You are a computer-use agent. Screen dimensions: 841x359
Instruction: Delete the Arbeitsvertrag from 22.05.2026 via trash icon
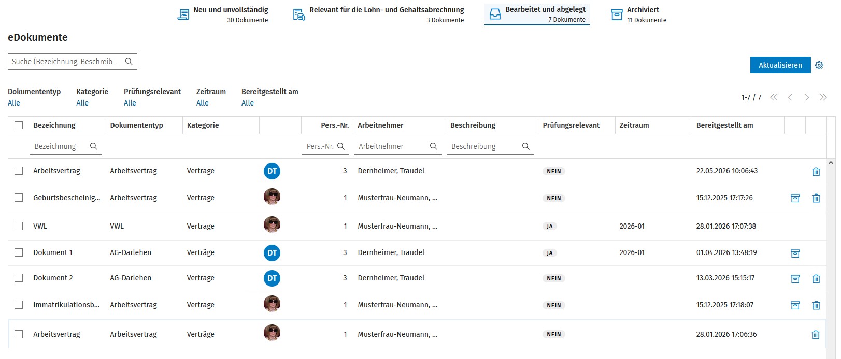[x=816, y=172]
